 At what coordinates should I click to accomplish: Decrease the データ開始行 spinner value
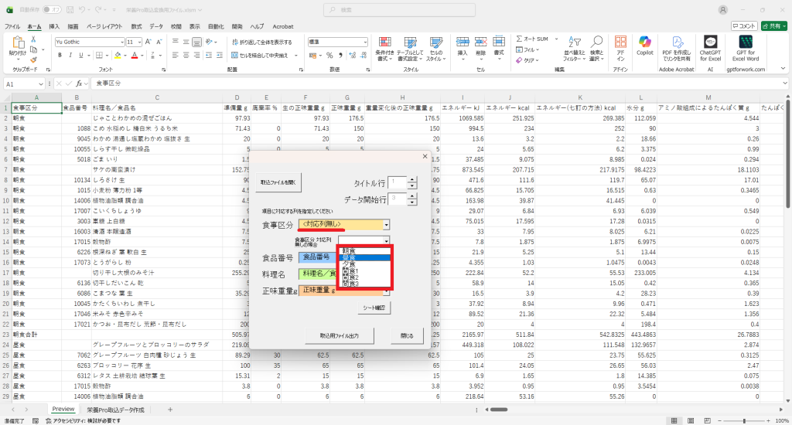tap(411, 202)
